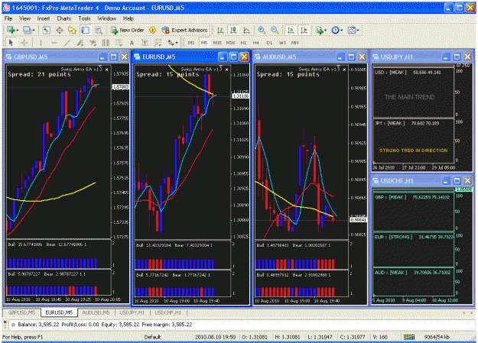Toggle the Terminal window icon

tap(86, 30)
